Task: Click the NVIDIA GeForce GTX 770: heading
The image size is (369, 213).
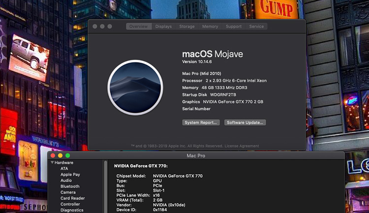Action: pos(141,166)
